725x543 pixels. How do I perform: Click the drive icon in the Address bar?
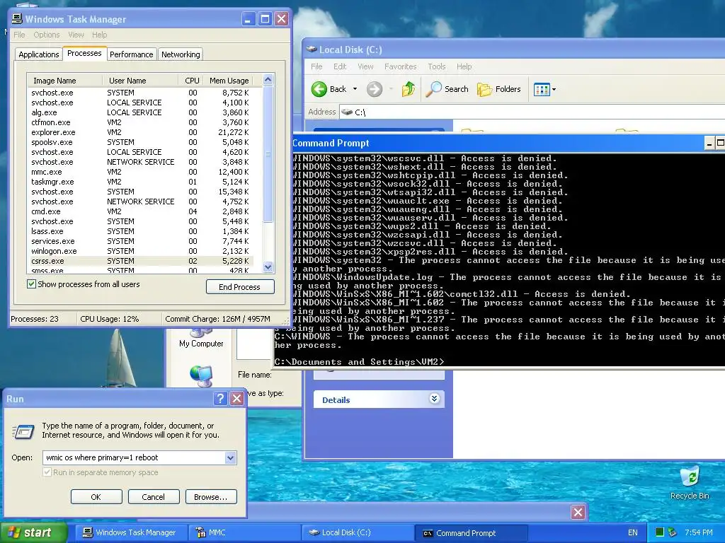pyautogui.click(x=347, y=112)
